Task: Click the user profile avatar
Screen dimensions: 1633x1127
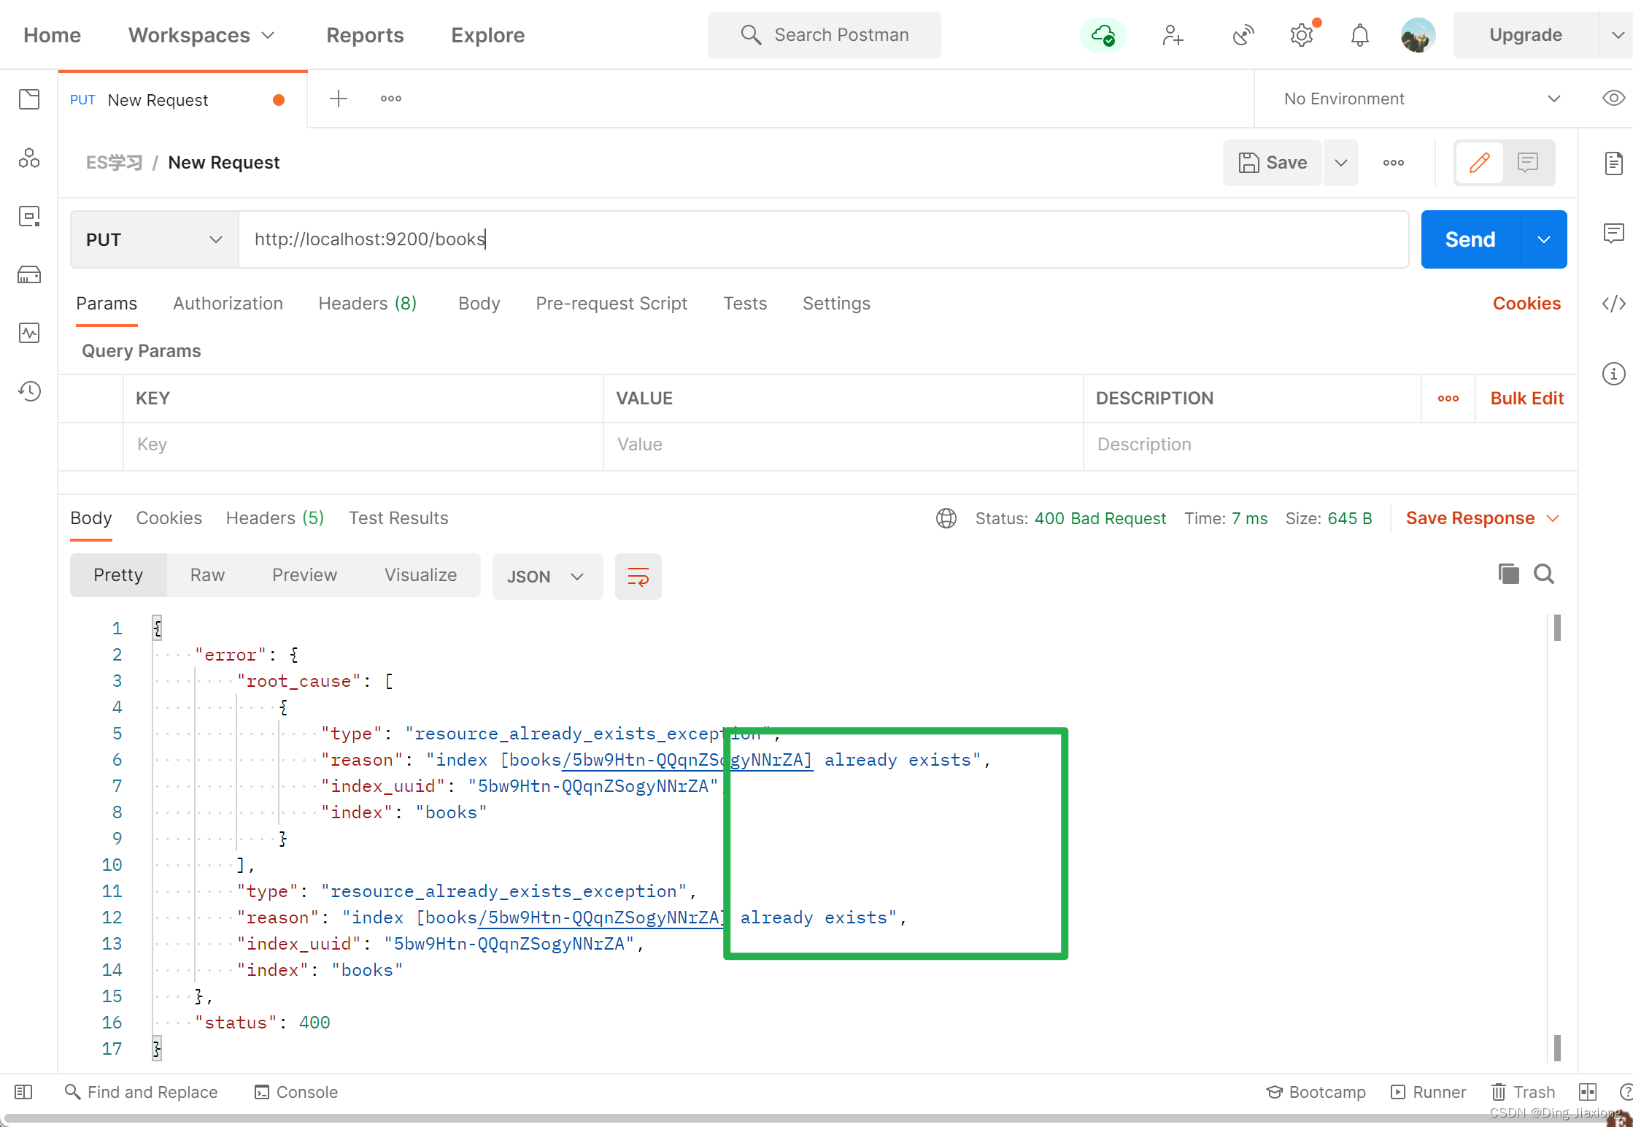Action: [1418, 35]
